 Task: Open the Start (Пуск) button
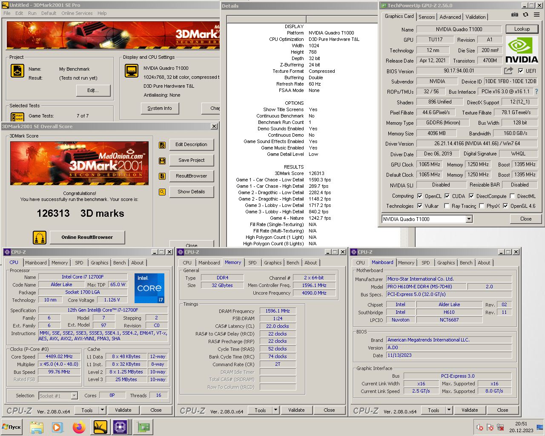(x=12, y=427)
